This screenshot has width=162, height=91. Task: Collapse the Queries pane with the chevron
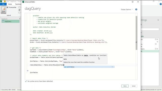[x=20, y=19]
